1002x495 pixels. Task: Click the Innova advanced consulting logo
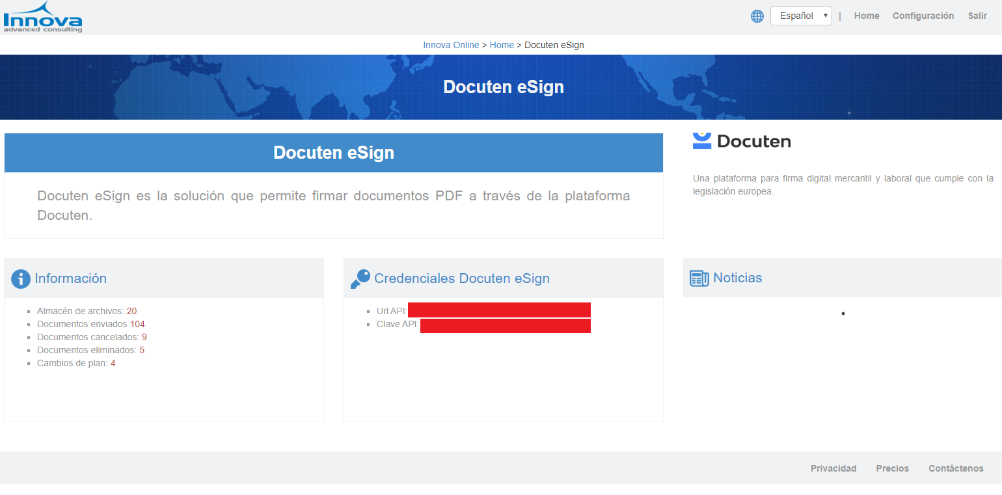tap(43, 17)
